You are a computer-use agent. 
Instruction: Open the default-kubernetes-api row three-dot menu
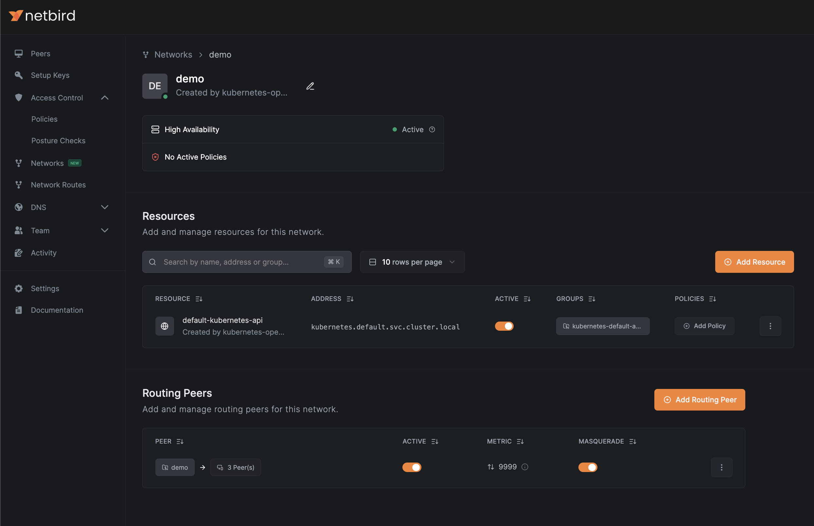[770, 326]
